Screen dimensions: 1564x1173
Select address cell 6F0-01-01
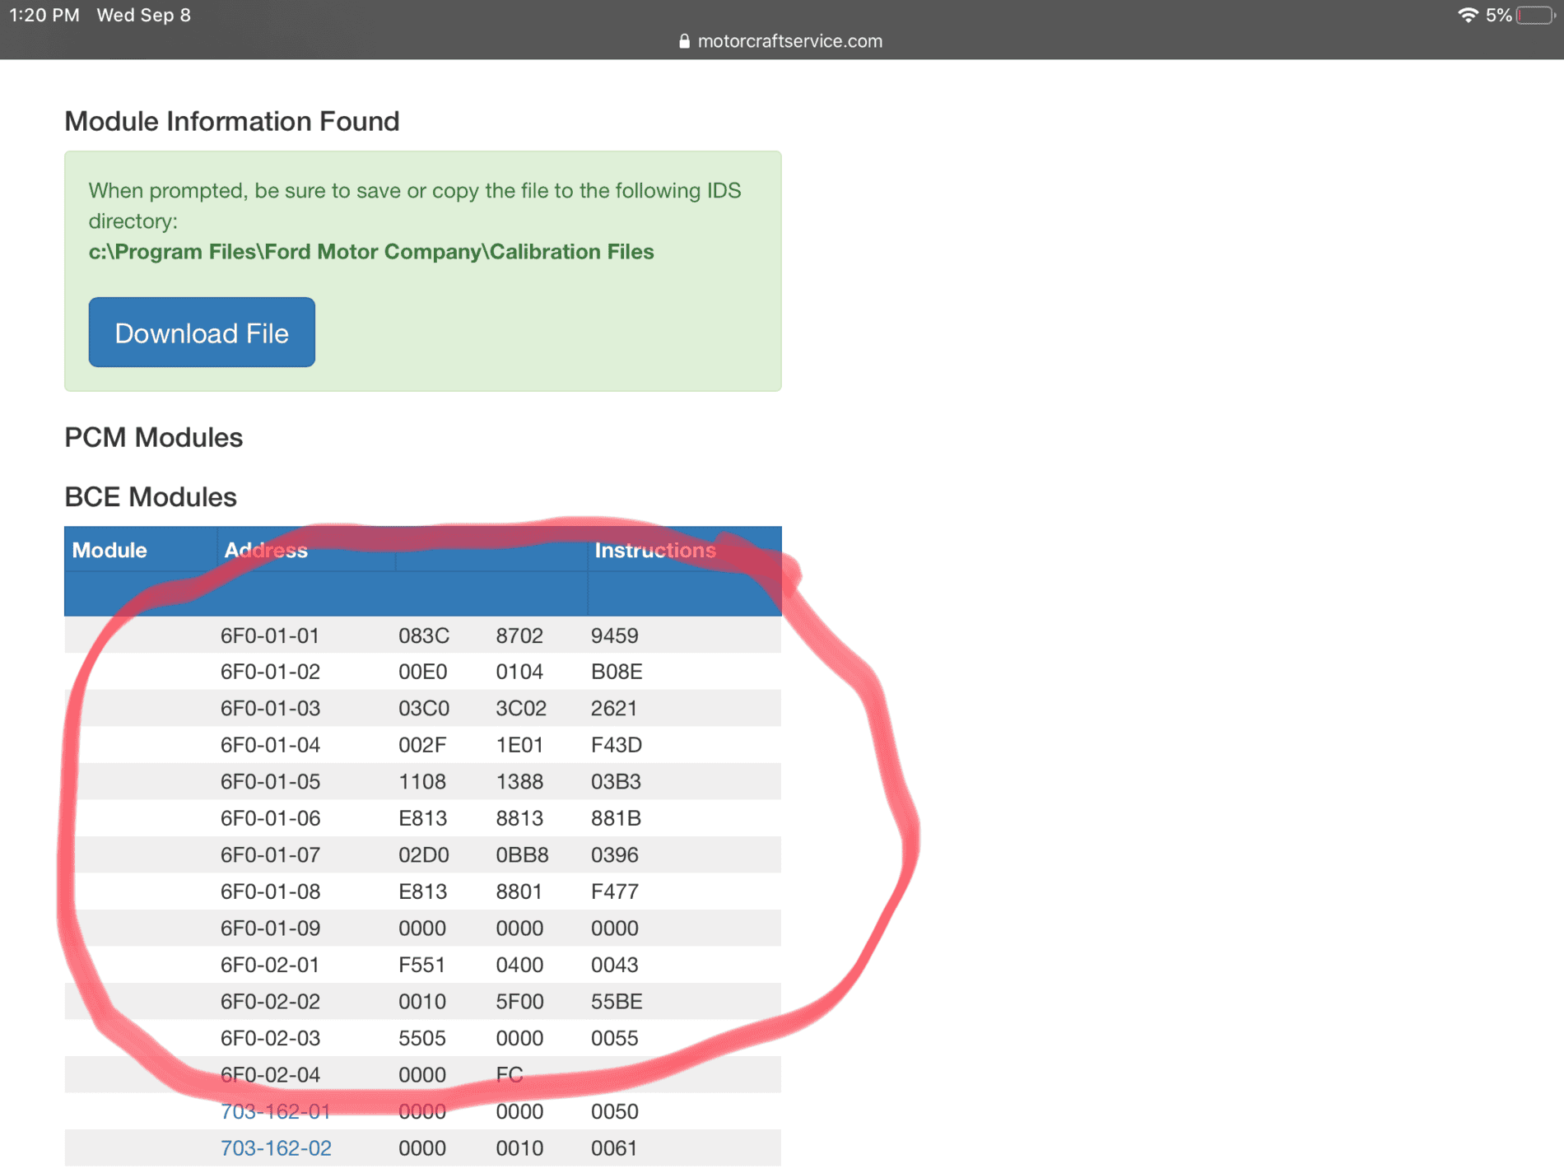point(270,635)
